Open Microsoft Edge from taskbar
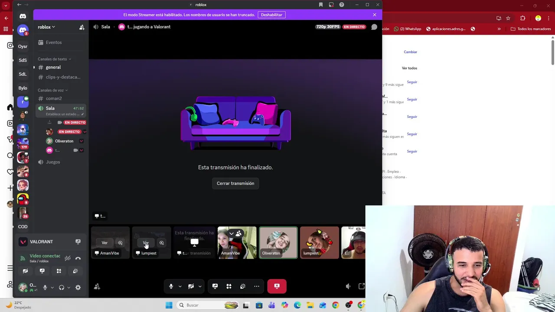The height and width of the screenshot is (312, 555). (297, 305)
